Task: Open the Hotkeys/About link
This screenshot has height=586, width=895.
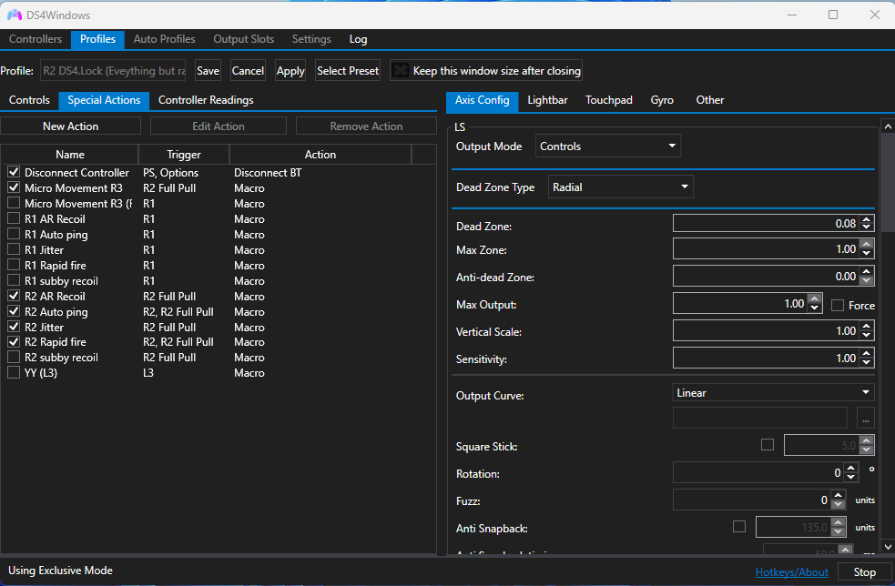Action: (x=792, y=571)
